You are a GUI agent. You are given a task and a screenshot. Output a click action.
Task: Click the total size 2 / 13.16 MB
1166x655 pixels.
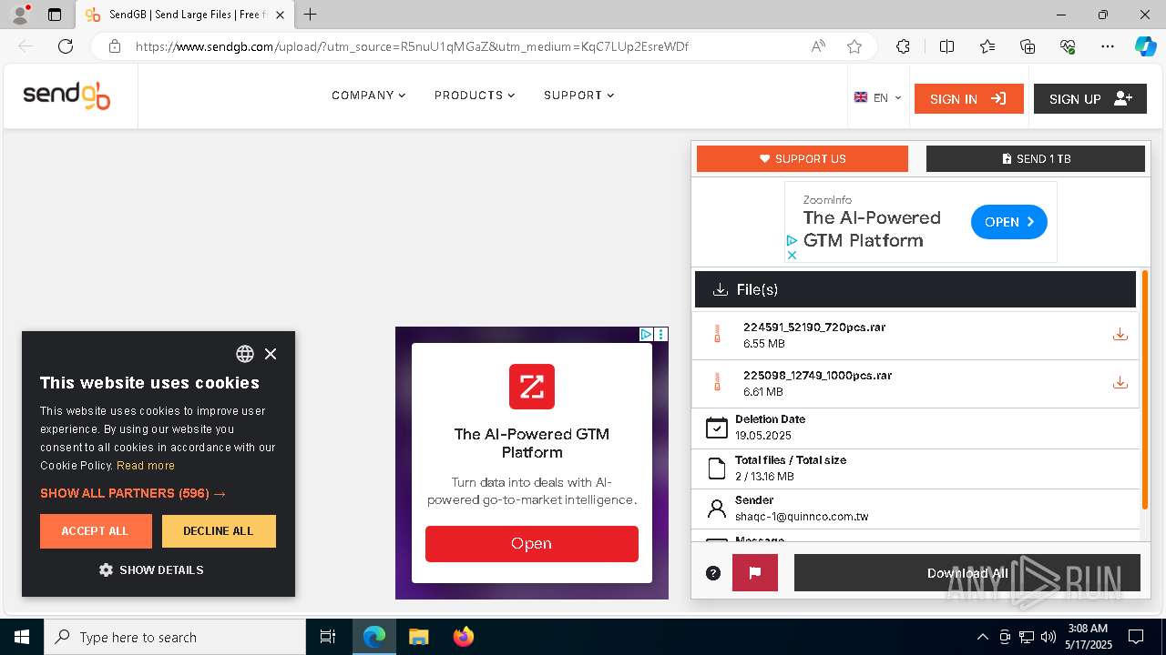point(764,477)
